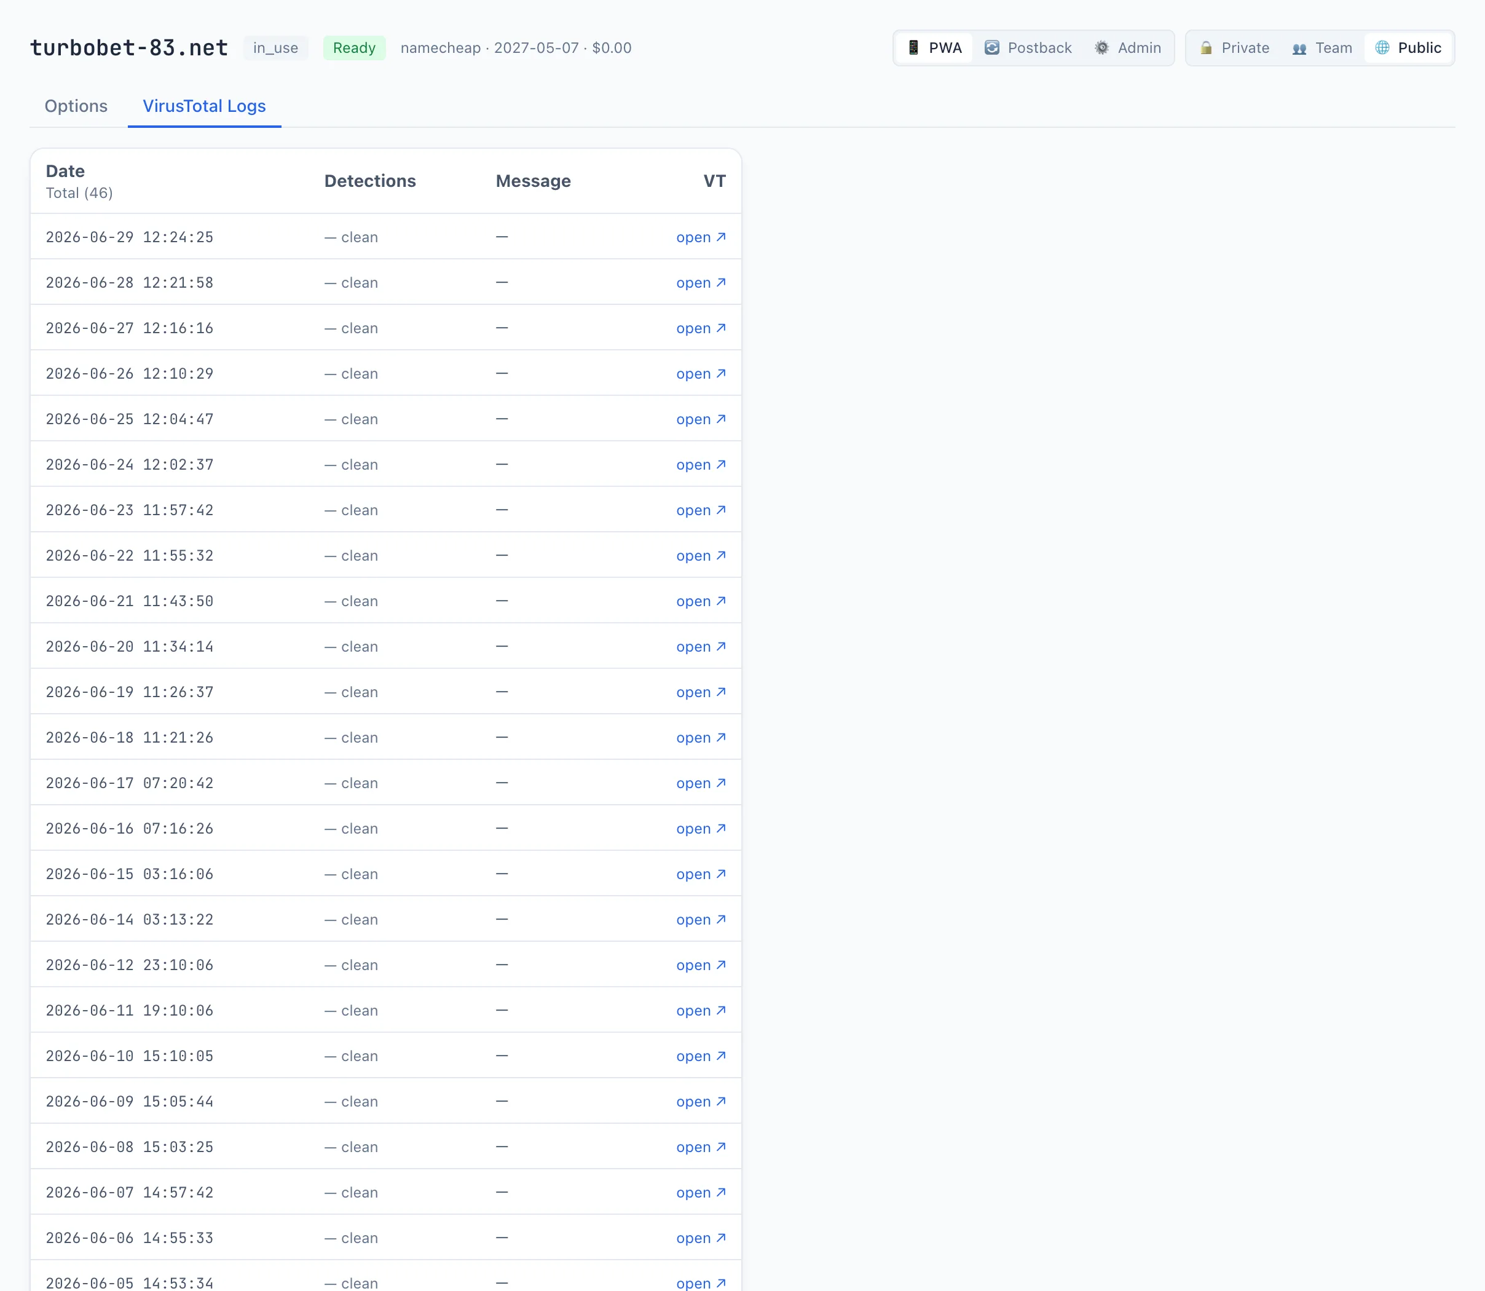Open VT report for 2026-06-15 03:16:06
The width and height of the screenshot is (1485, 1291).
701,874
